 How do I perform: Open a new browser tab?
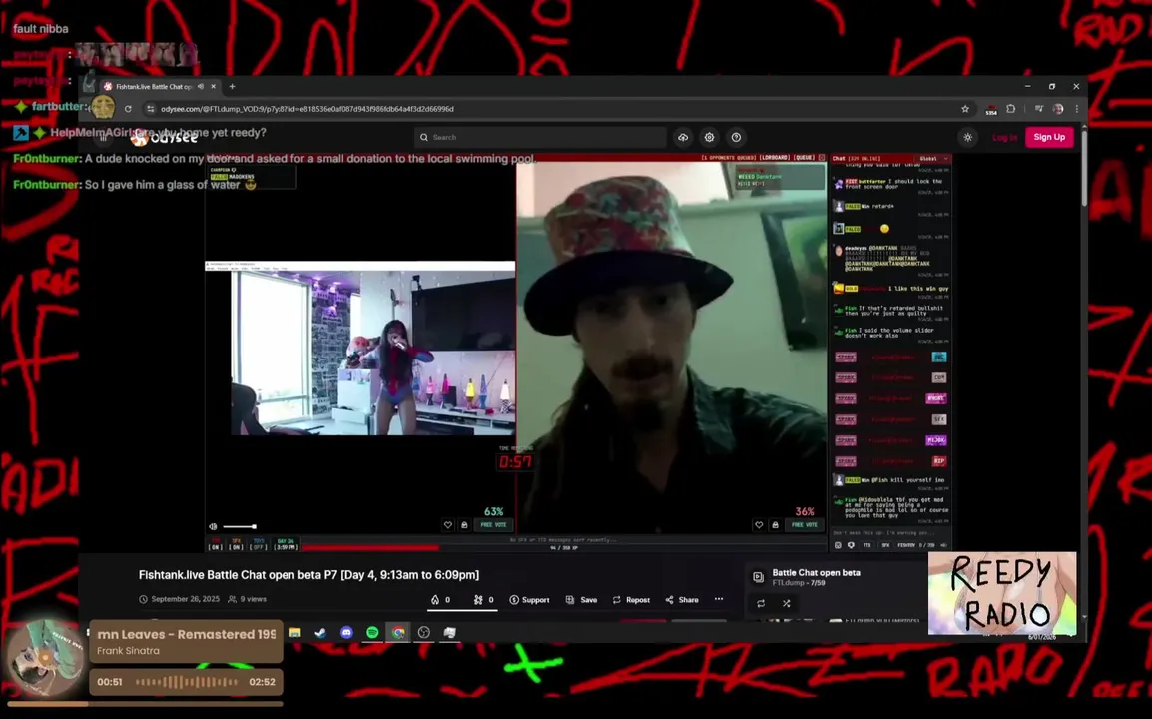(x=233, y=86)
